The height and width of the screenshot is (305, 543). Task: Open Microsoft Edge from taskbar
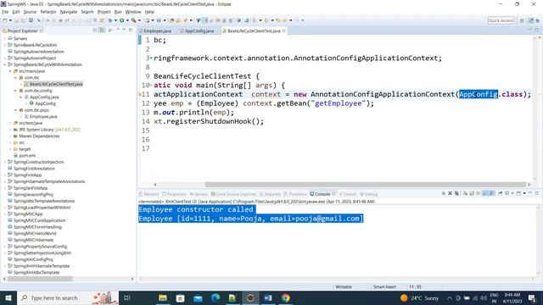tap(216, 297)
